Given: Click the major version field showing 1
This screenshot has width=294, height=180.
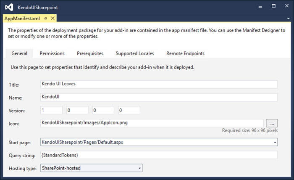Looking at the screenshot, I should pyautogui.click(x=51, y=110).
